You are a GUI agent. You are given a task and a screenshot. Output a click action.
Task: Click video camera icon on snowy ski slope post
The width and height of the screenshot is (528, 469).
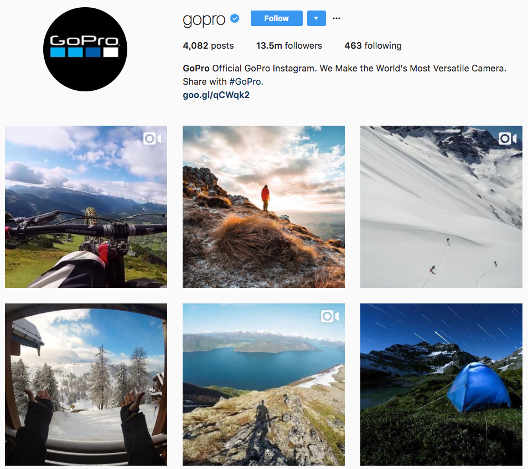point(508,138)
